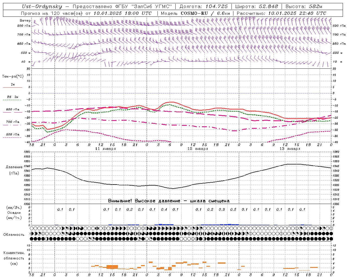
Task: Select the (мм/1ч.) precipitation unit label
Action: (x=14, y=218)
